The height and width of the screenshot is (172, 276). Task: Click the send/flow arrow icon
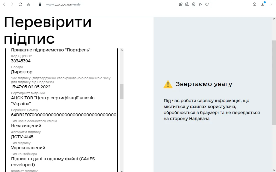(200, 4)
